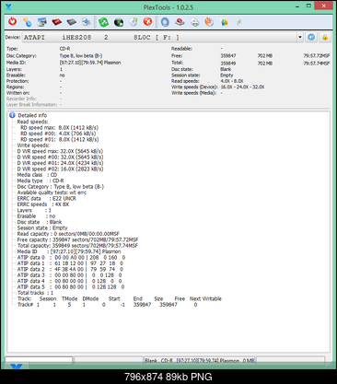Select the Write speeds tree node
The image size is (337, 384).
click(33, 145)
